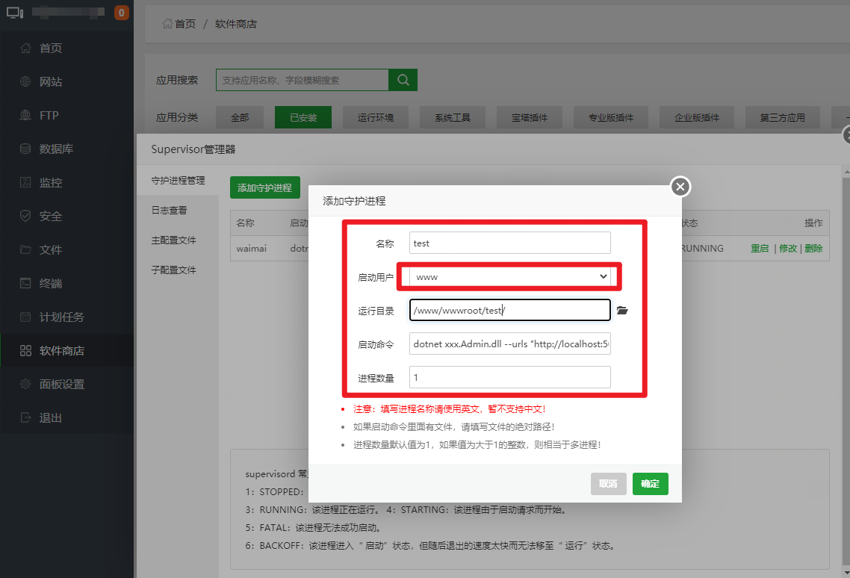The height and width of the screenshot is (578, 850).
Task: Open the 终端 terminal icon in sidebar
Action: (x=25, y=284)
